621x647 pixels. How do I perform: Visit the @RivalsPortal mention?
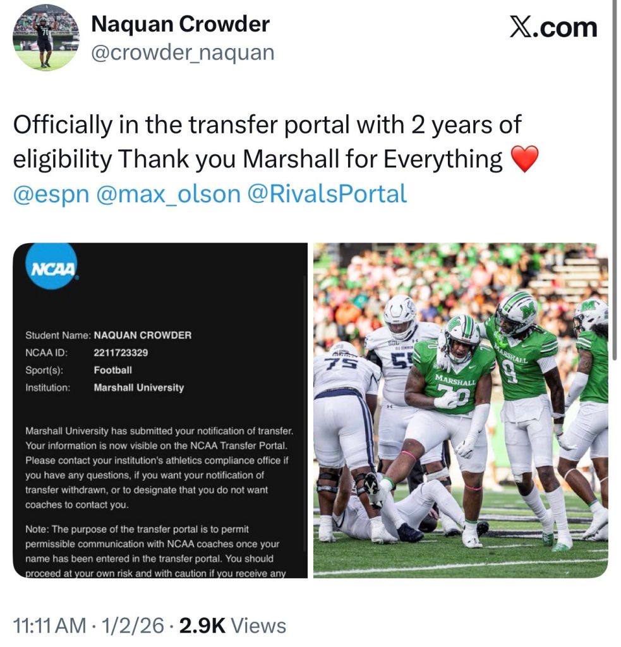coord(327,193)
